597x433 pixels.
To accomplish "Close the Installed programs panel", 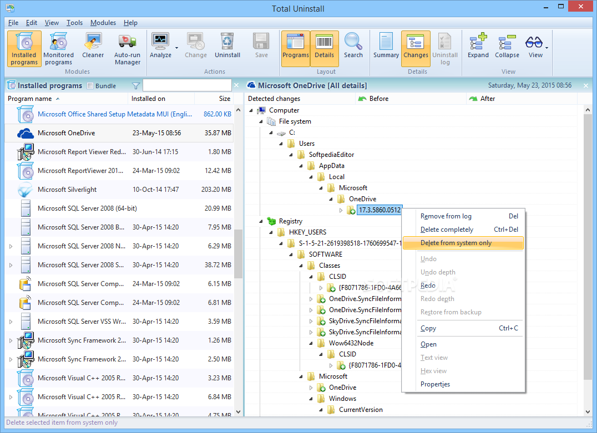I will (x=236, y=85).
